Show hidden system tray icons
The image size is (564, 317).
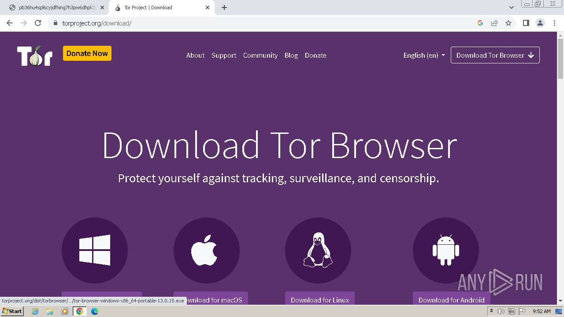(491, 311)
